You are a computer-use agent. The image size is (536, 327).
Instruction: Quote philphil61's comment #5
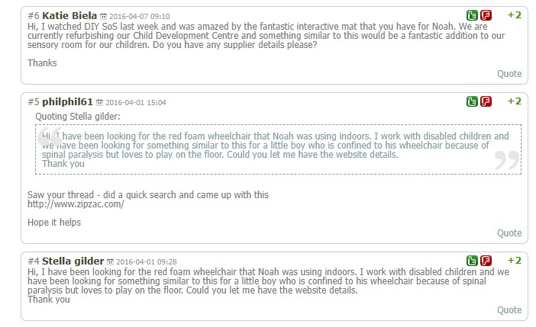tap(509, 233)
